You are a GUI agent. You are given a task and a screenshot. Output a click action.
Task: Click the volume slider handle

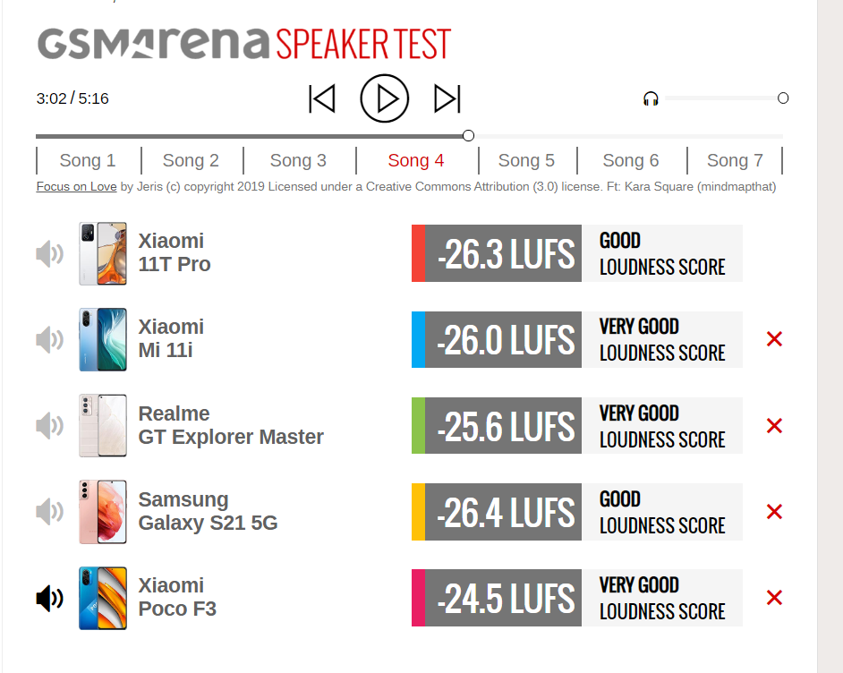[x=783, y=98]
